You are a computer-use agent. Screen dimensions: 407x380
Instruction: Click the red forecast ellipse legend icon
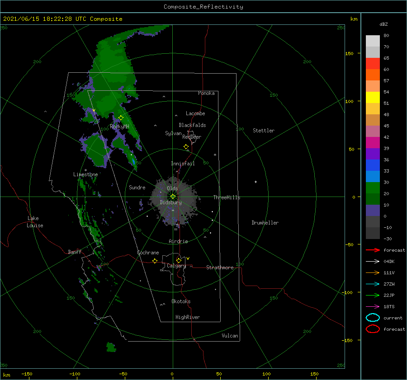point(373,329)
